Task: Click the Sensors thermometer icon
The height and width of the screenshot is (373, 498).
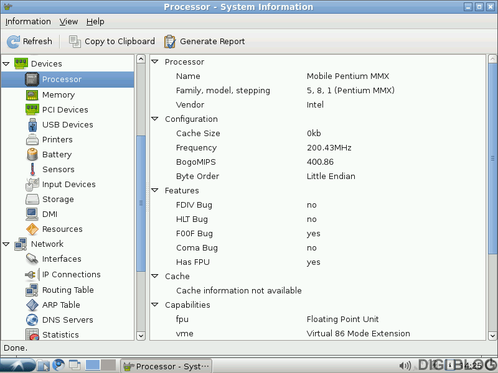Action: 32,169
